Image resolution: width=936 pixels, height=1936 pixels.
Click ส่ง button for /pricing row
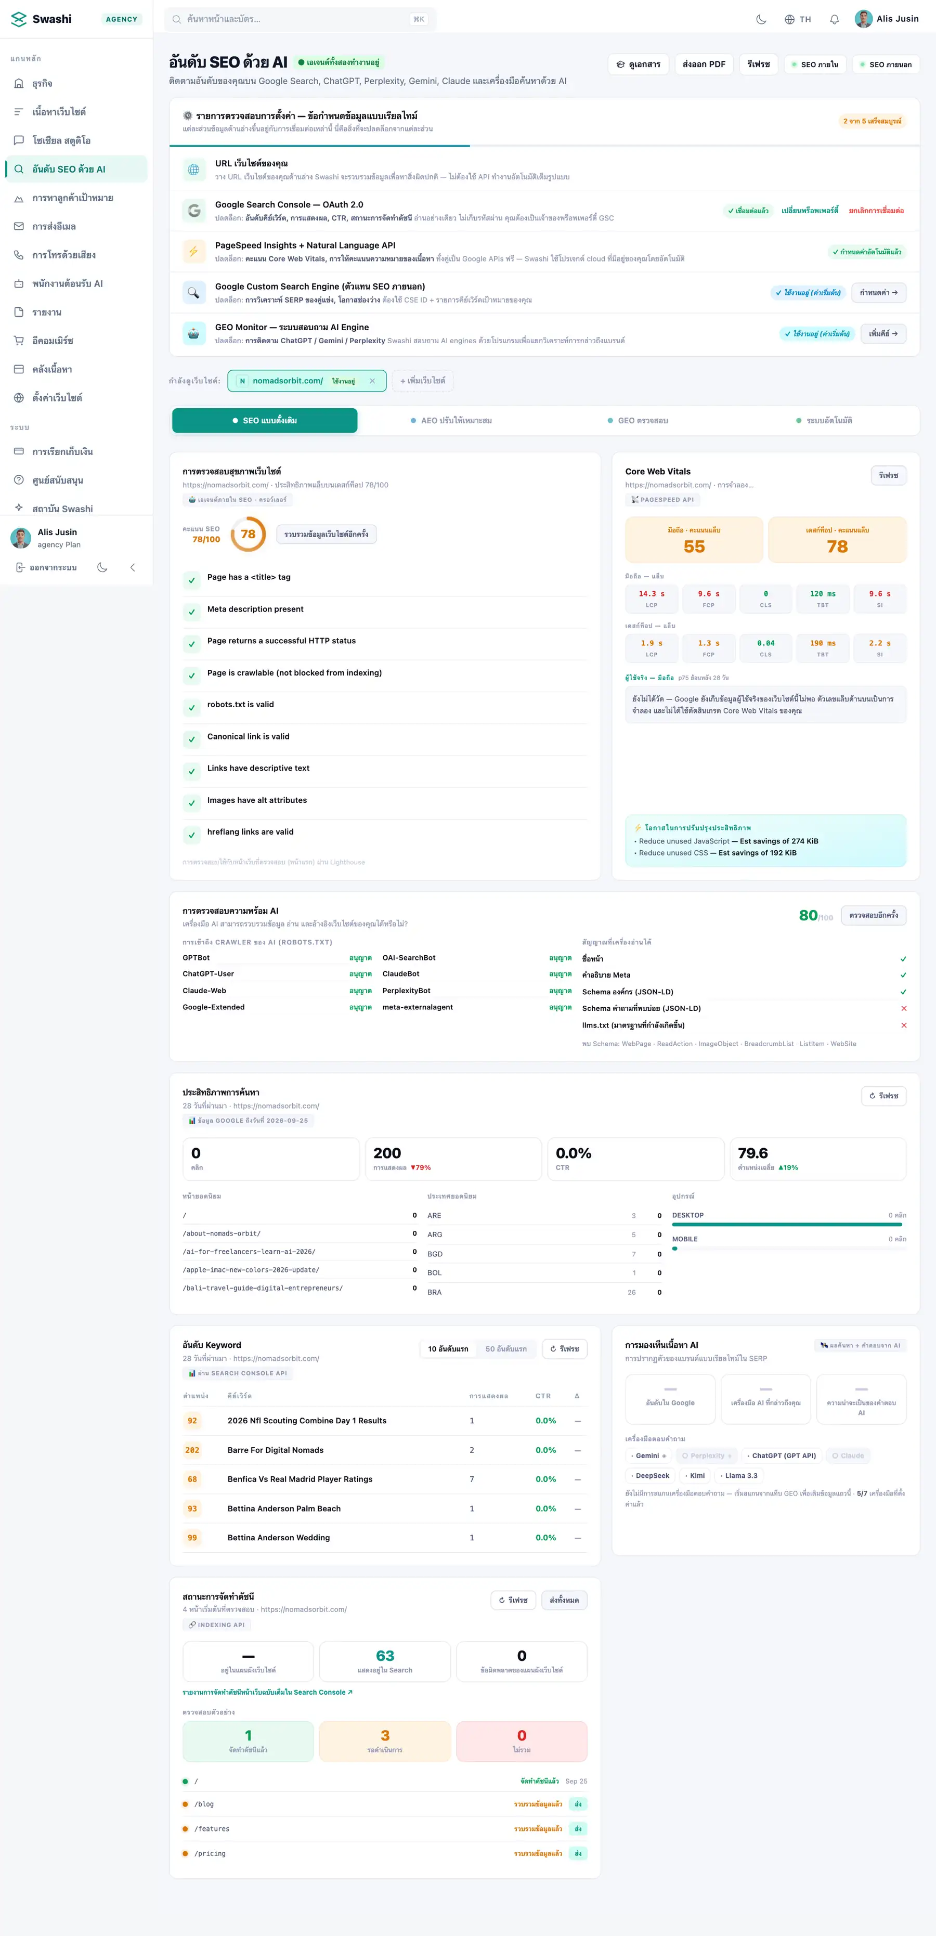coord(578,1853)
